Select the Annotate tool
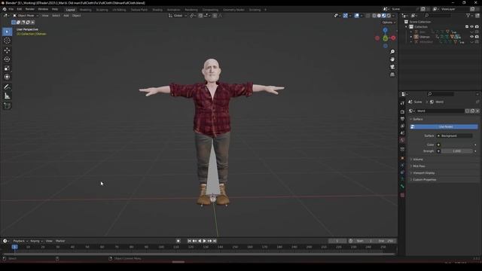This screenshot has width=482, height=271. pyautogui.click(x=7, y=87)
